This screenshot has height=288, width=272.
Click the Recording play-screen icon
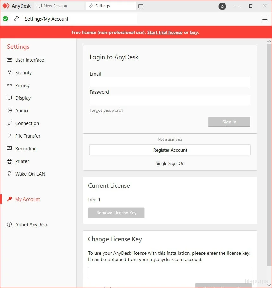9,148
